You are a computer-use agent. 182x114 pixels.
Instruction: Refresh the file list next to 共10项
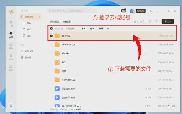144,21
